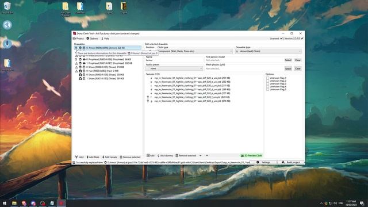This screenshot has height=207, width=368.
Task: Click the info icon beside texture f
Action: point(148,97)
